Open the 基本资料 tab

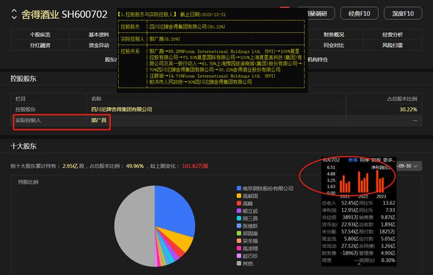pyautogui.click(x=98, y=35)
